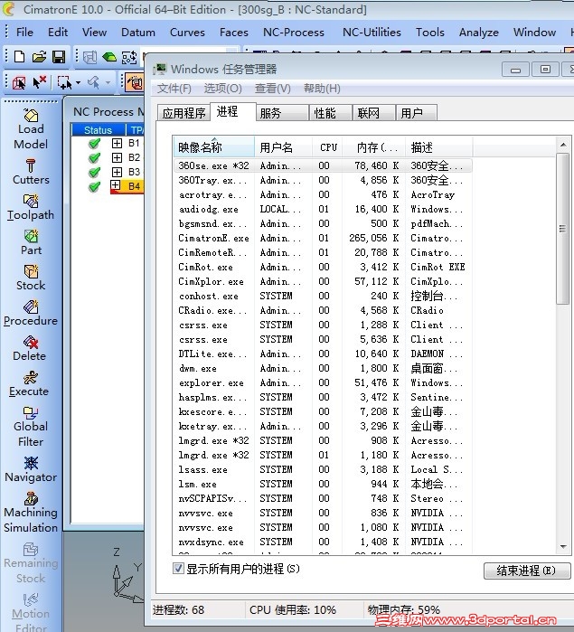The image size is (574, 632).
Task: Click the Status column header in NC Process Manager
Action: click(x=98, y=130)
